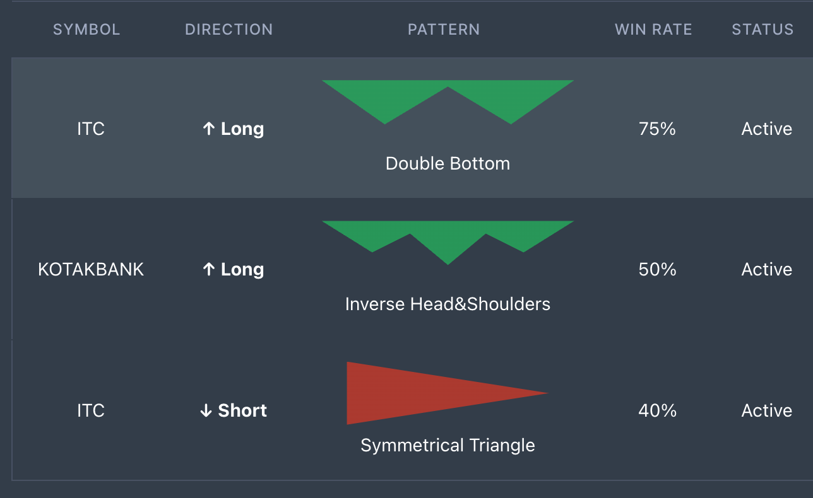Sort by the SYMBOL column header

[x=86, y=30]
